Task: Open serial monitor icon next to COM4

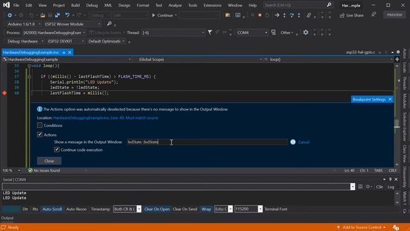Action: [274, 32]
